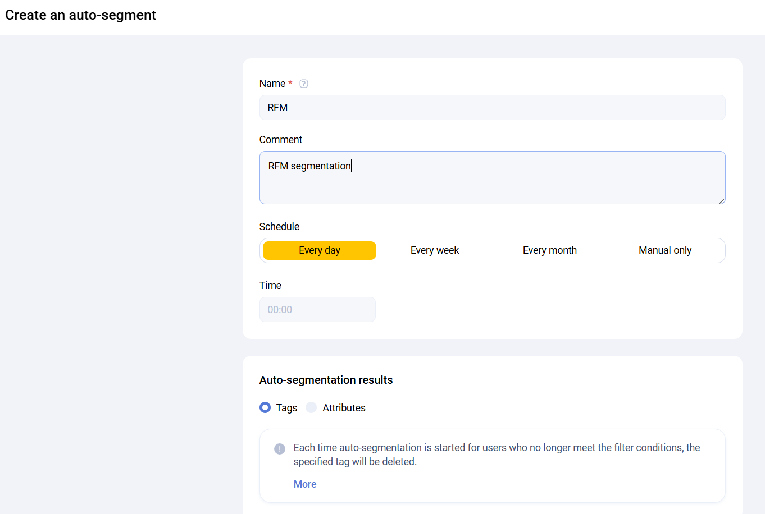Click the Name field label

point(272,84)
